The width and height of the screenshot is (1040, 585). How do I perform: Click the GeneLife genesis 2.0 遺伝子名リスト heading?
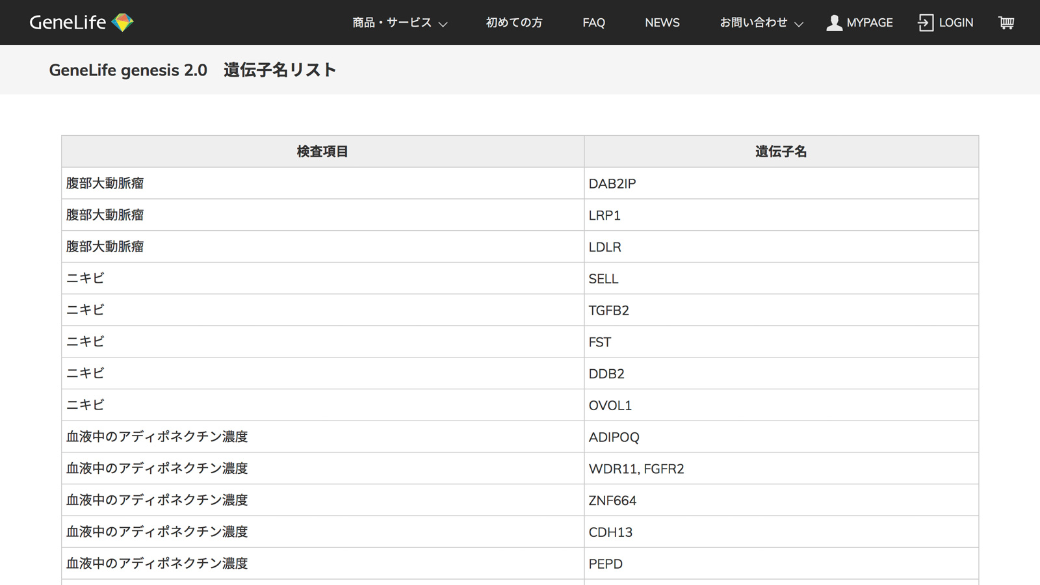pyautogui.click(x=193, y=70)
